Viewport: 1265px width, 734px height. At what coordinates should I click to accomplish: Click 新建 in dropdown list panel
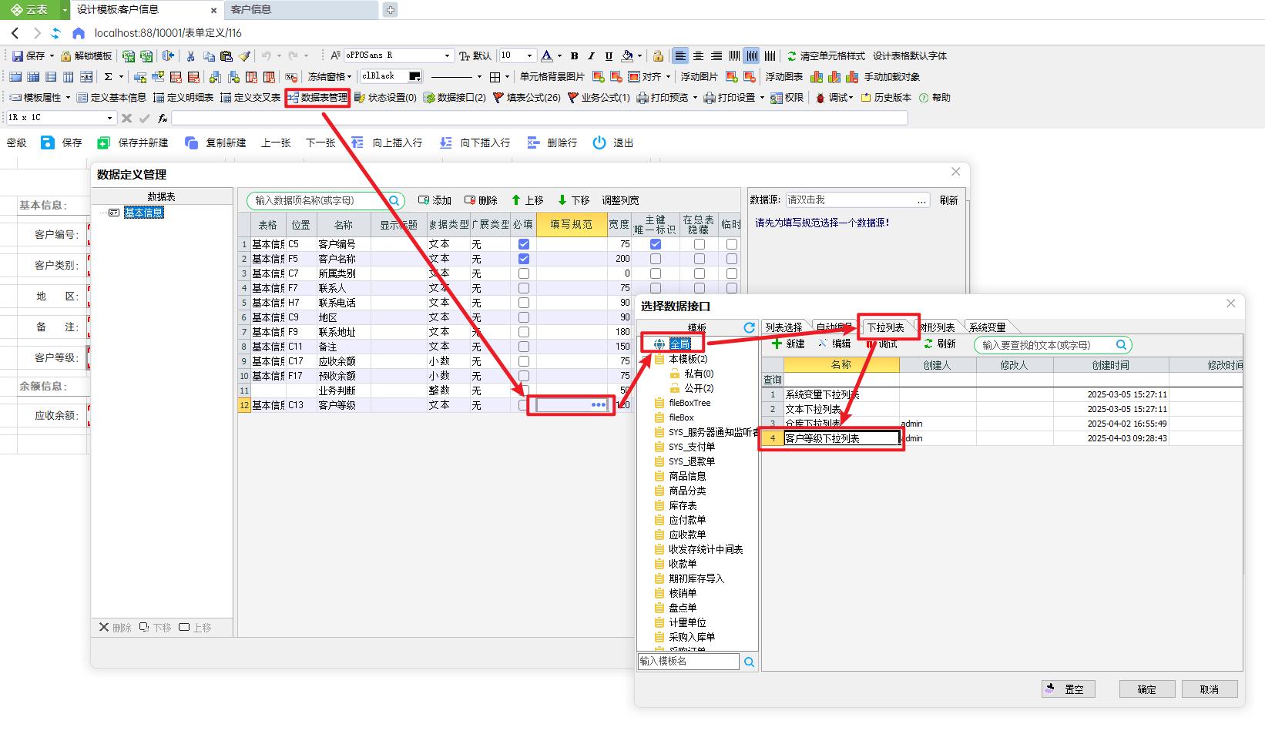click(788, 344)
